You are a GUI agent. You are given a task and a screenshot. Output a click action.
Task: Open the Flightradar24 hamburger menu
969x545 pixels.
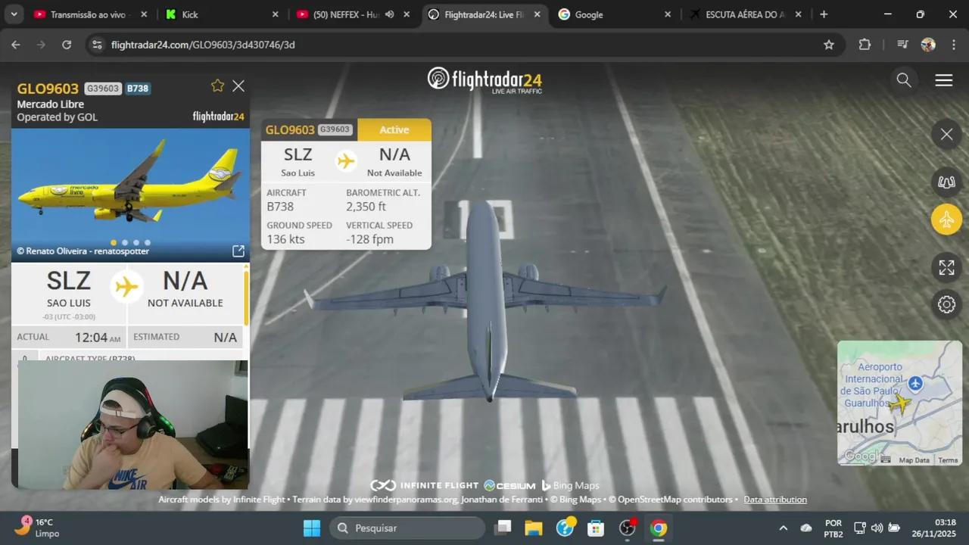944,80
